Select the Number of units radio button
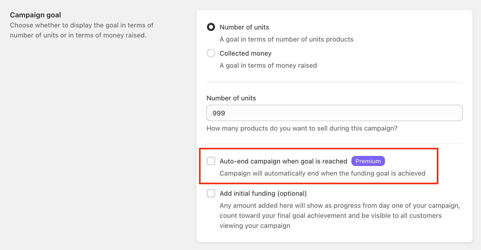This screenshot has height=250, width=481. point(211,27)
